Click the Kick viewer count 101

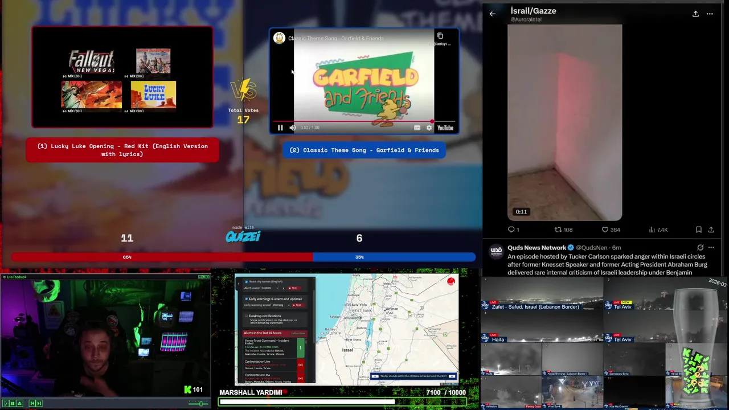point(193,390)
